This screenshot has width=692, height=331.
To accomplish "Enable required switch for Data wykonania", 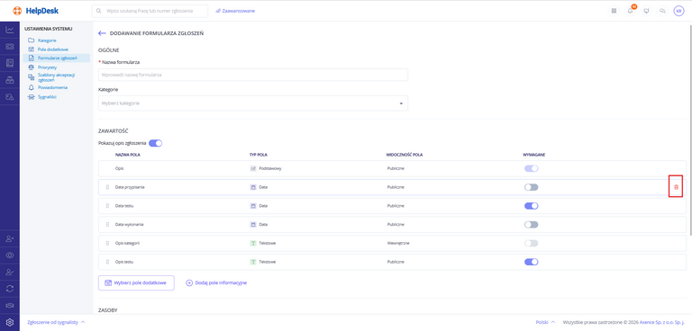I will tap(531, 224).
